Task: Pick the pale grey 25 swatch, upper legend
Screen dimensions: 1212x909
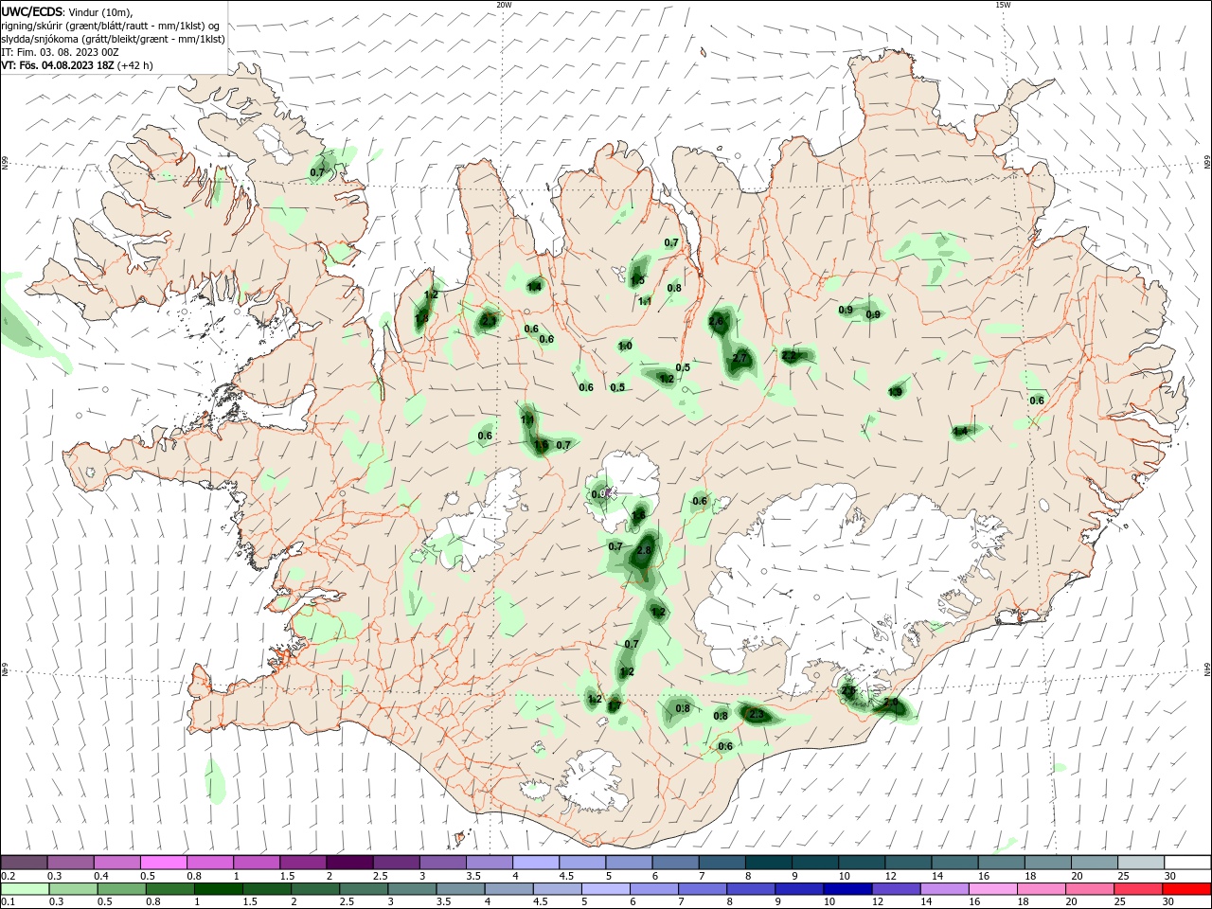Action: 1140,863
